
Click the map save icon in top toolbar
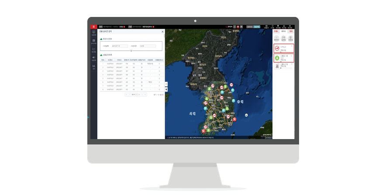click(x=284, y=27)
